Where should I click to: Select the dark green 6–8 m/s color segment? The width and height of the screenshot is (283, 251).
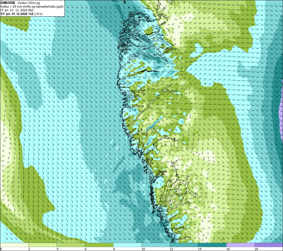point(99,245)
